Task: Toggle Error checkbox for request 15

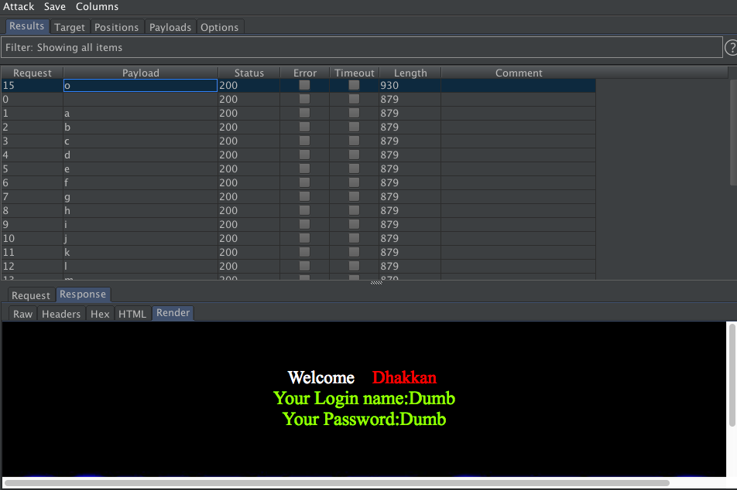Action: pyautogui.click(x=304, y=85)
